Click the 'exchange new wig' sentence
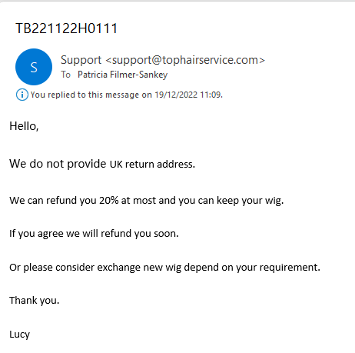Screen dimensions: 355x353 164,268
